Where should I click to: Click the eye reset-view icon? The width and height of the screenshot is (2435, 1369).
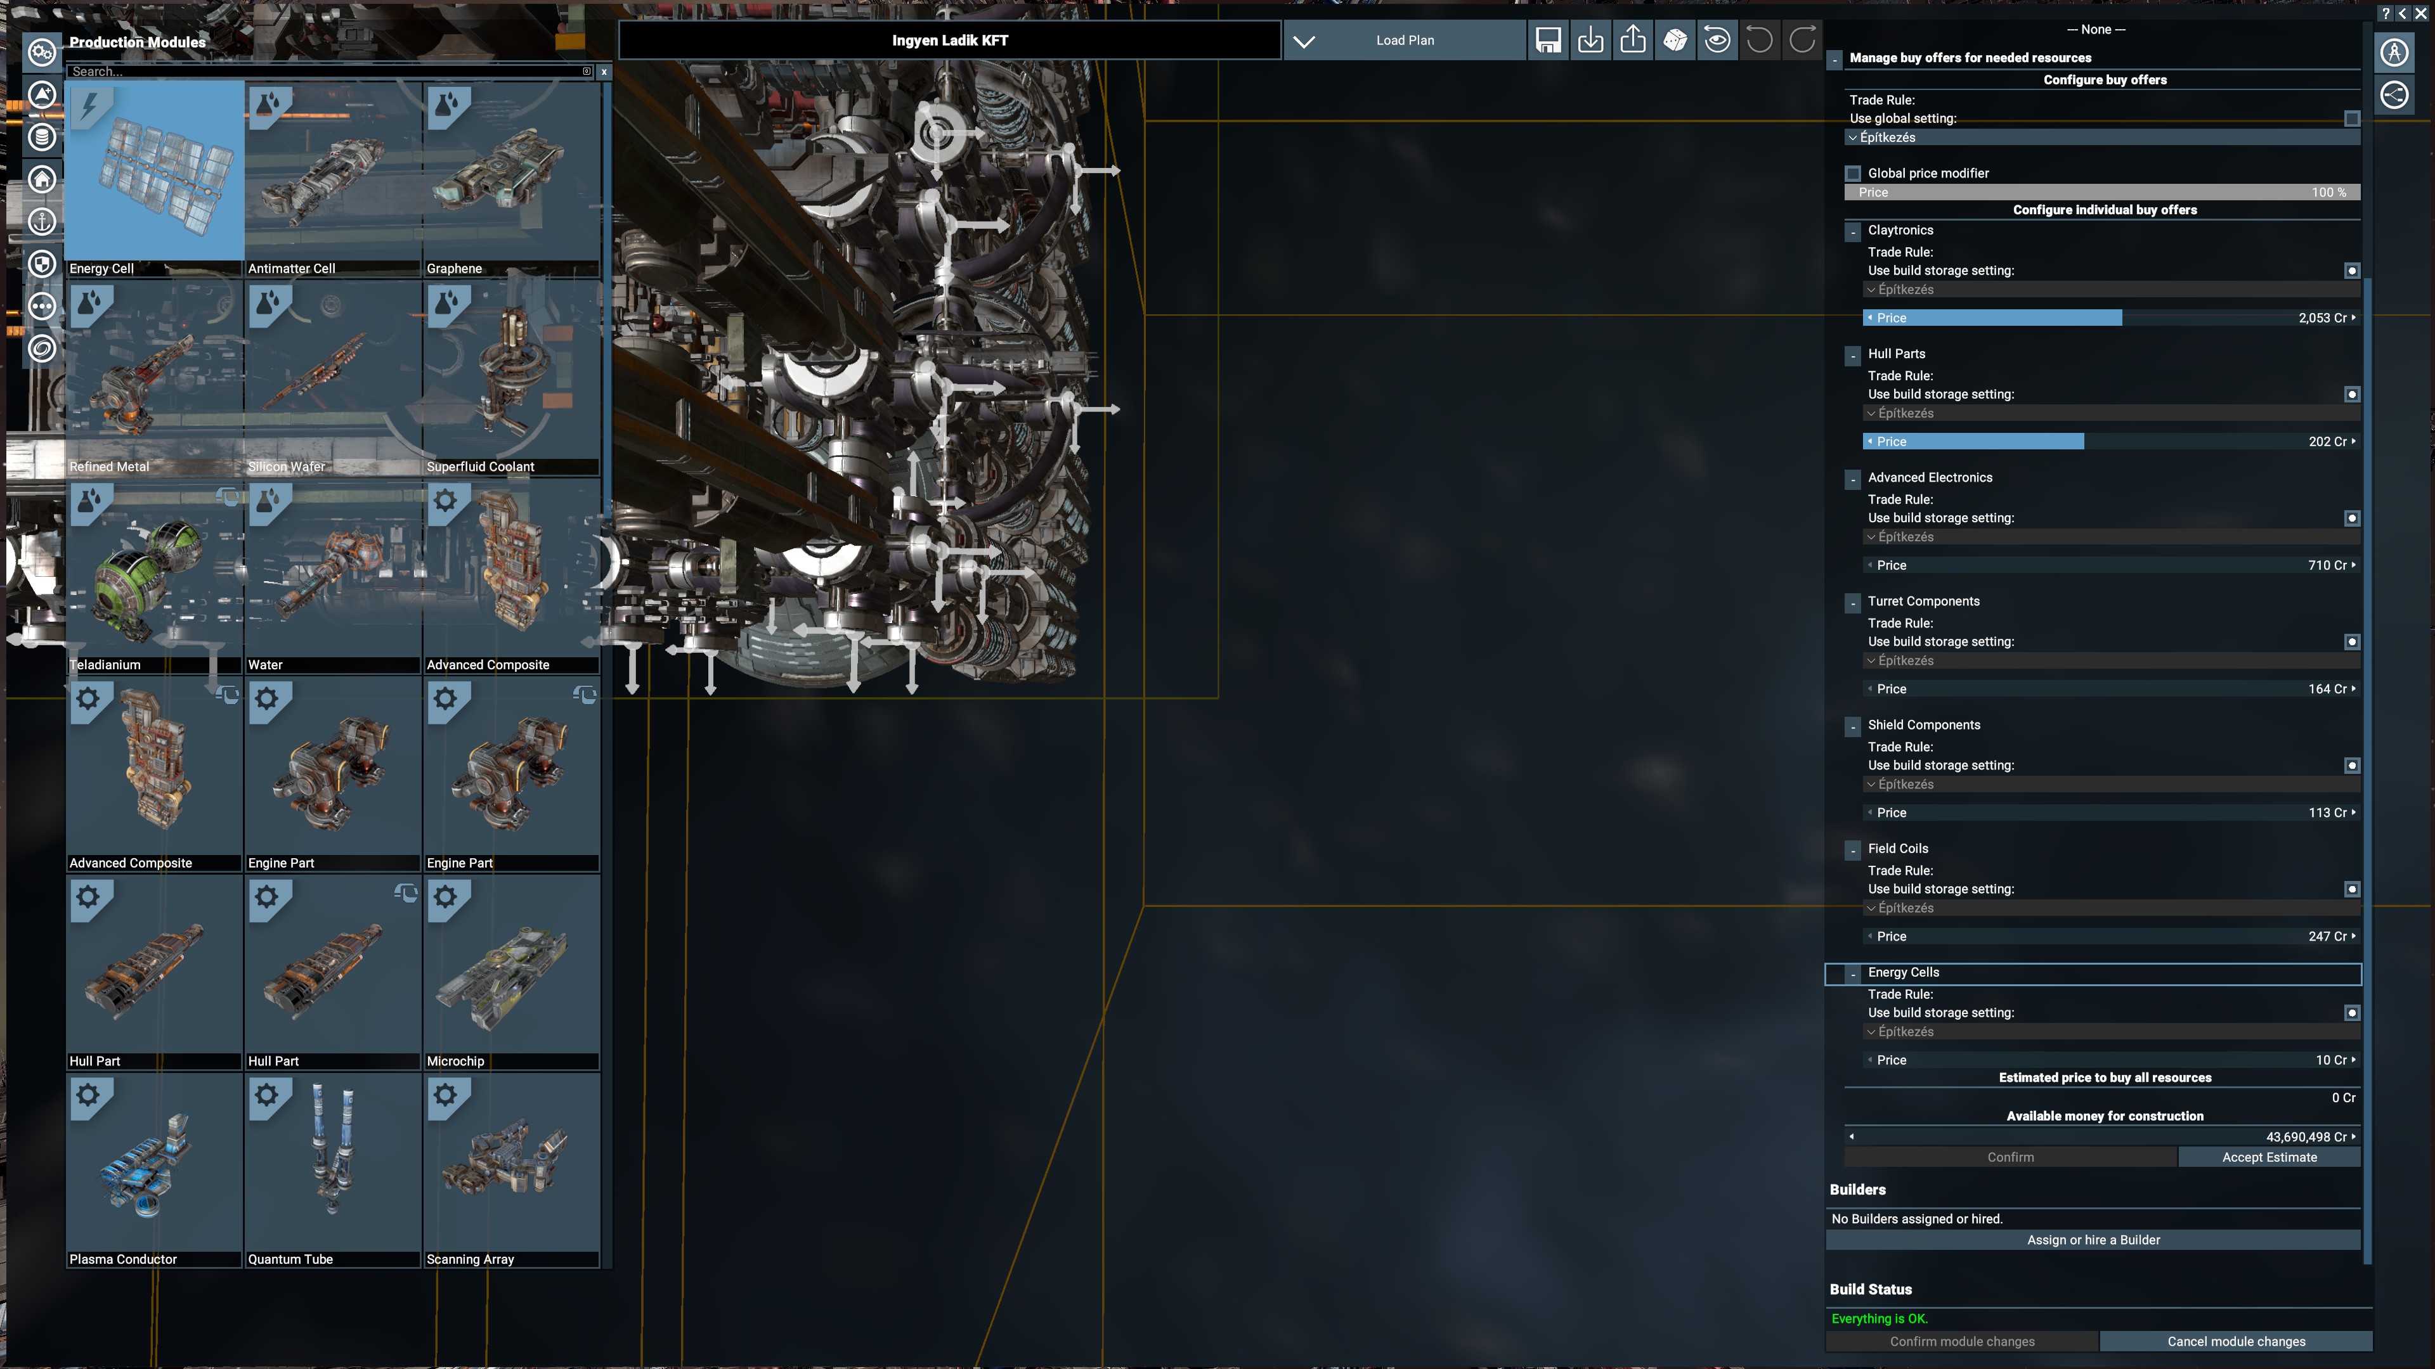[x=1718, y=41]
